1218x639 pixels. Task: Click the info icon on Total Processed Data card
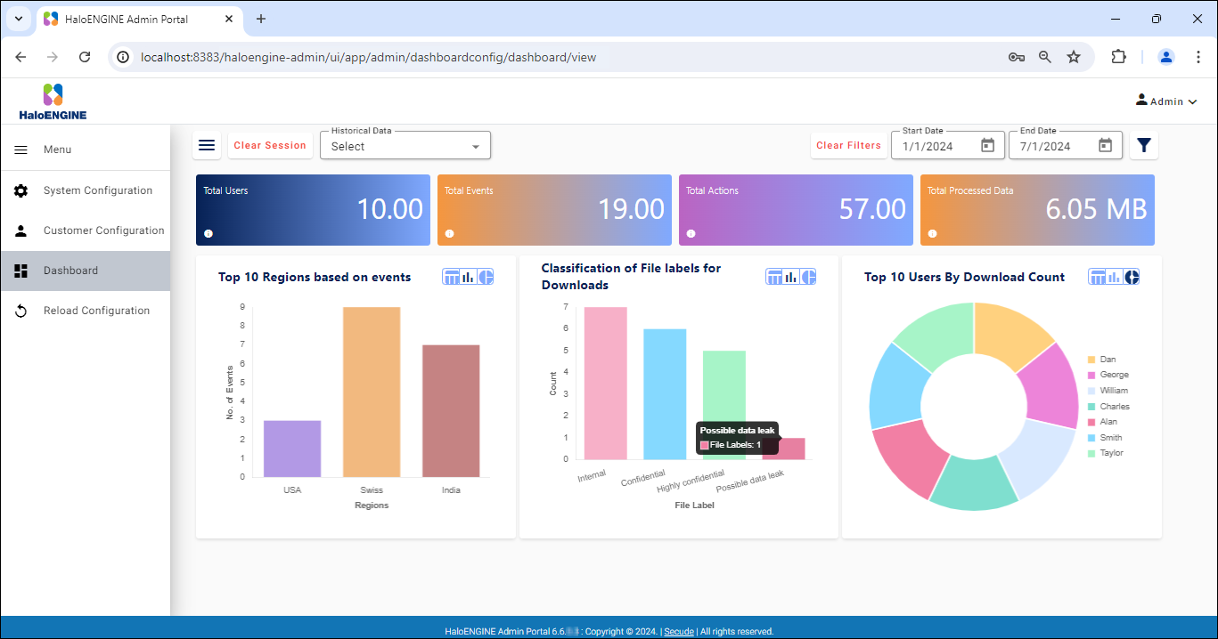coord(932,234)
